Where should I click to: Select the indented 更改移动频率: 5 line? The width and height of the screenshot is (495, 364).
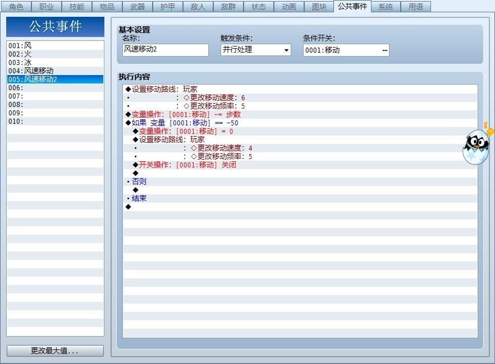[300, 156]
